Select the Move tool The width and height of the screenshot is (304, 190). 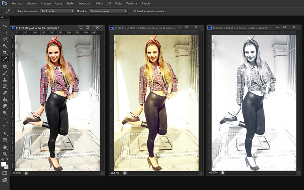pyautogui.click(x=5, y=25)
